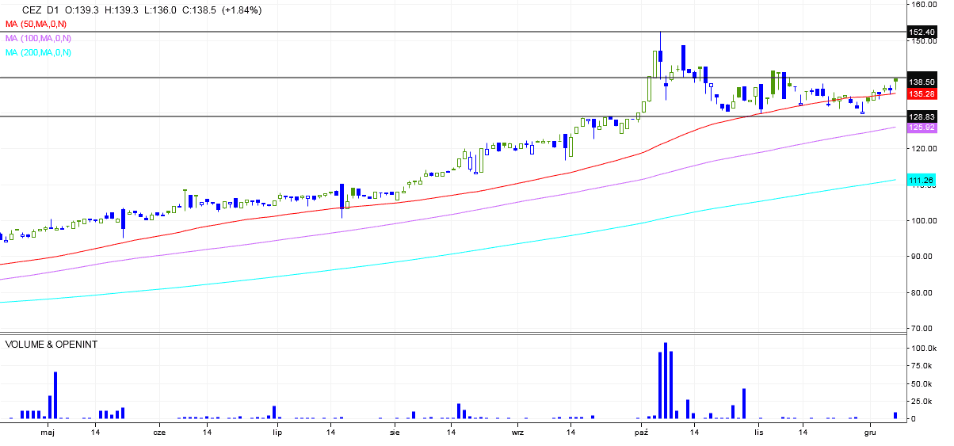The image size is (954, 446).
Task: Click the 100.0k label on the volume axis
Action: [923, 349]
